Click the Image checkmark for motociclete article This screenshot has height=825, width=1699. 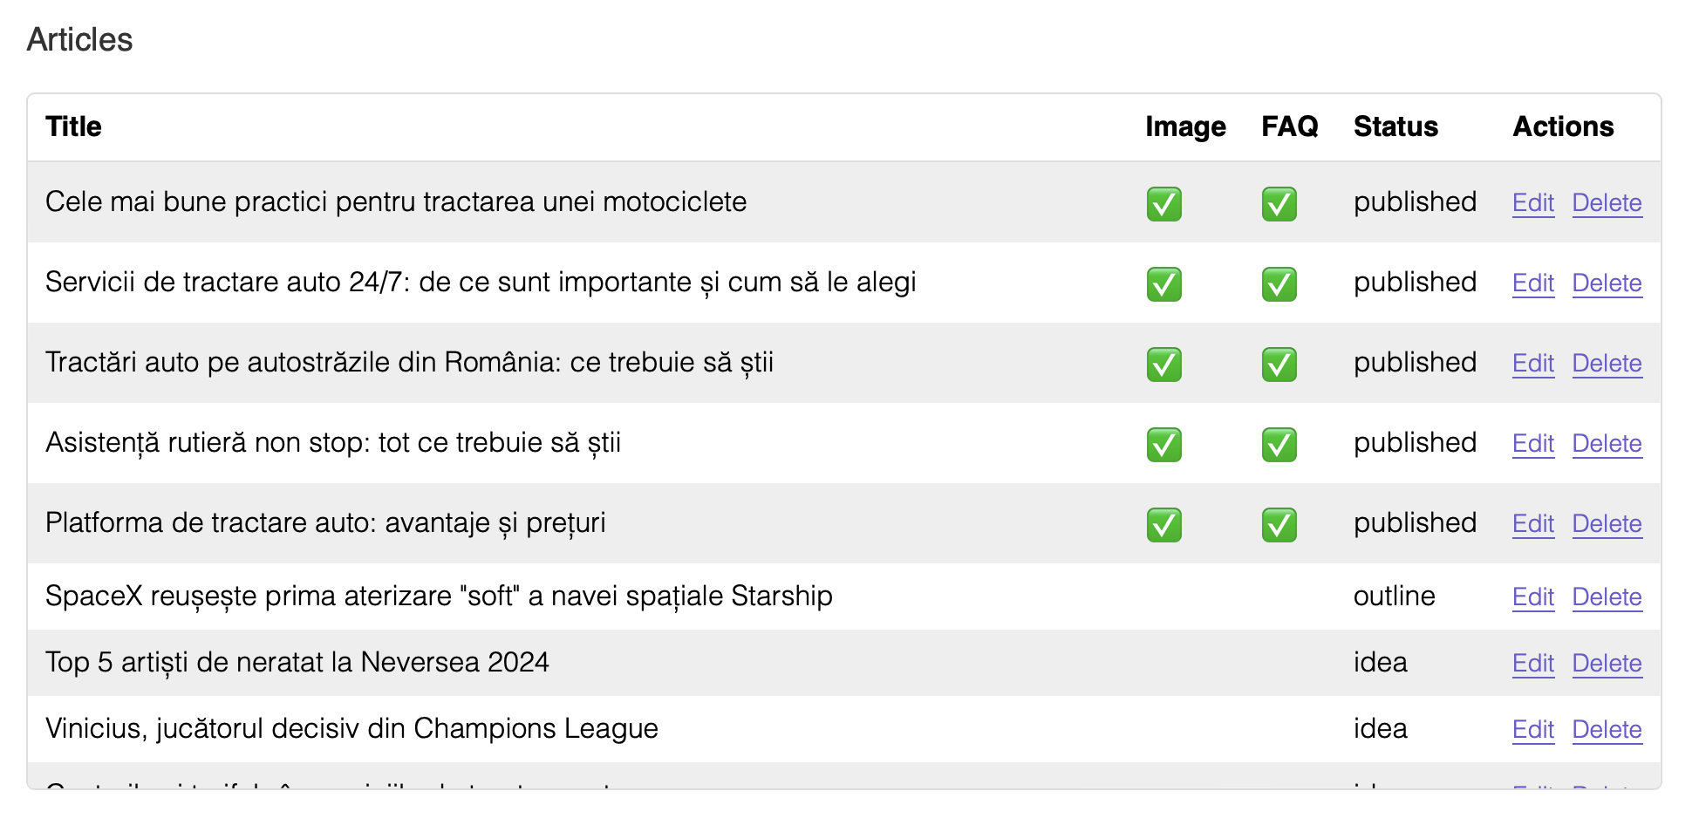(1163, 203)
